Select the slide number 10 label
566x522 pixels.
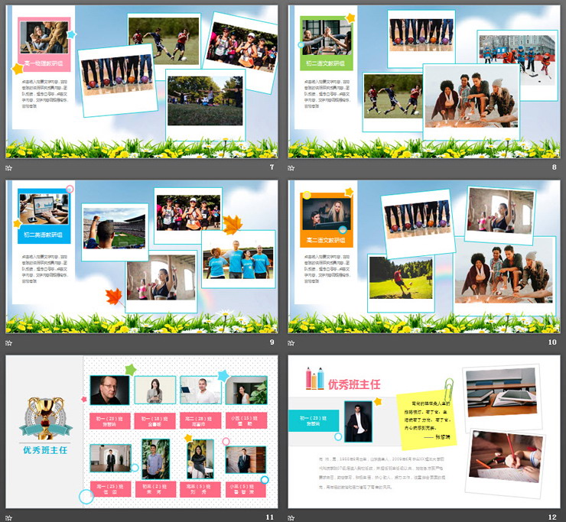point(551,342)
